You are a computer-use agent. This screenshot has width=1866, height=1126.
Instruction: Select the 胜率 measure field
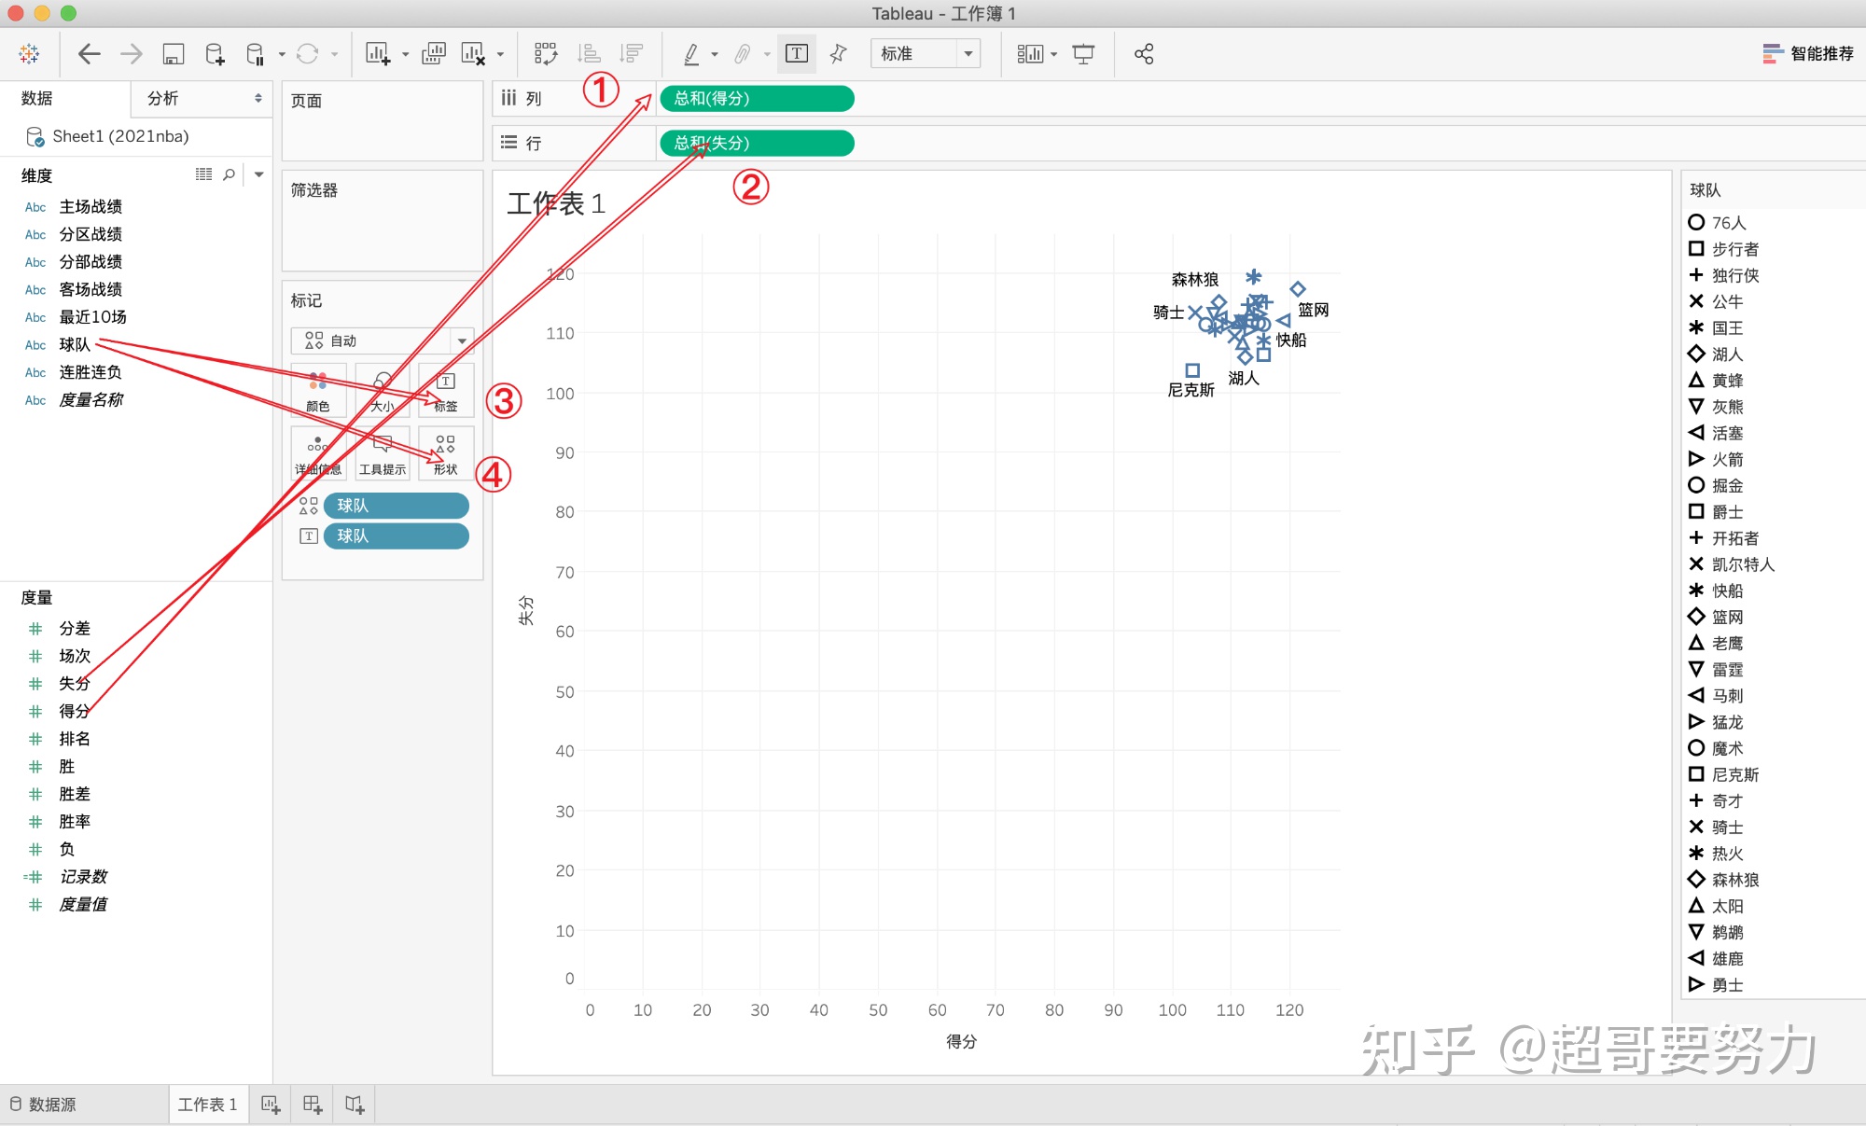75,822
